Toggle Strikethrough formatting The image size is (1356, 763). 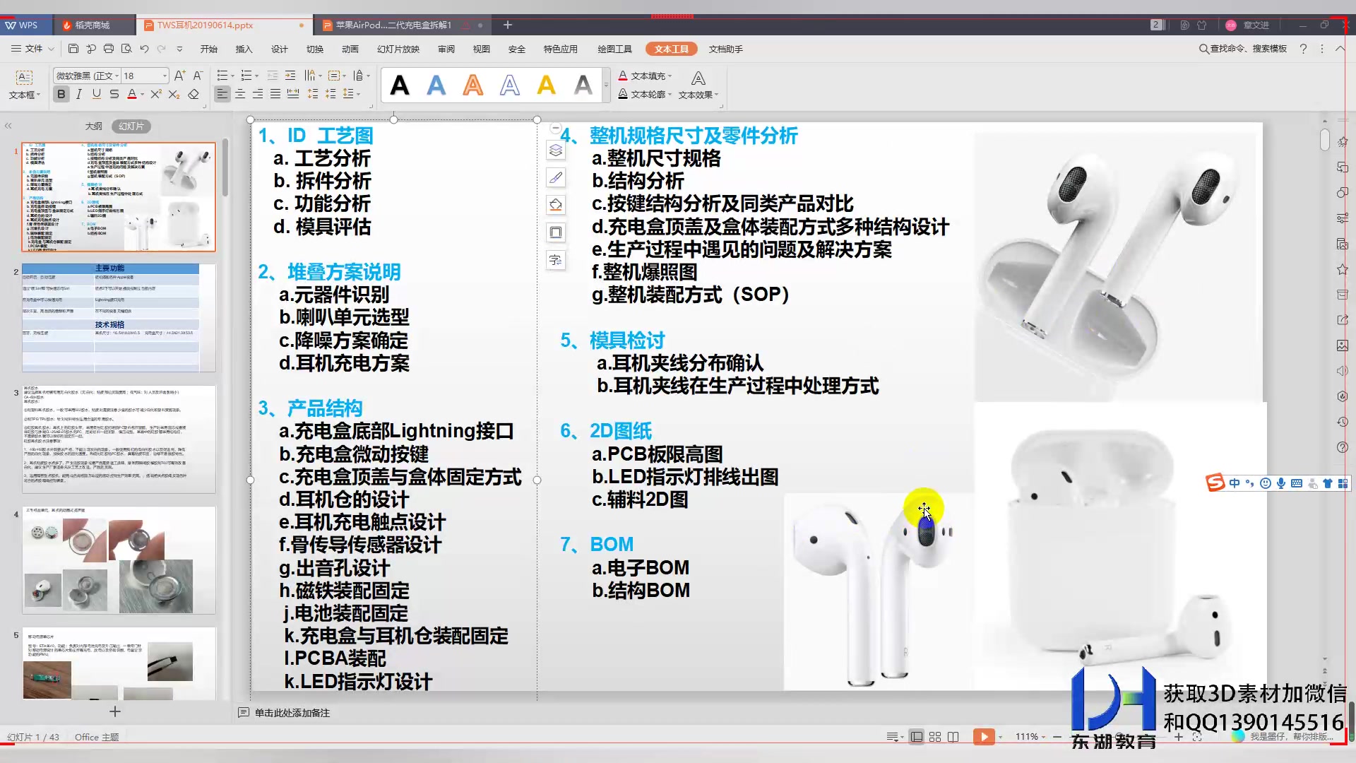coord(114,94)
